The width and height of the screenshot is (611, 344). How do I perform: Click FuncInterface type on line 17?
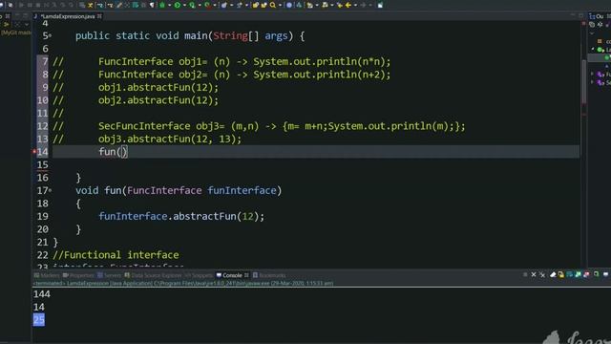[x=164, y=190]
